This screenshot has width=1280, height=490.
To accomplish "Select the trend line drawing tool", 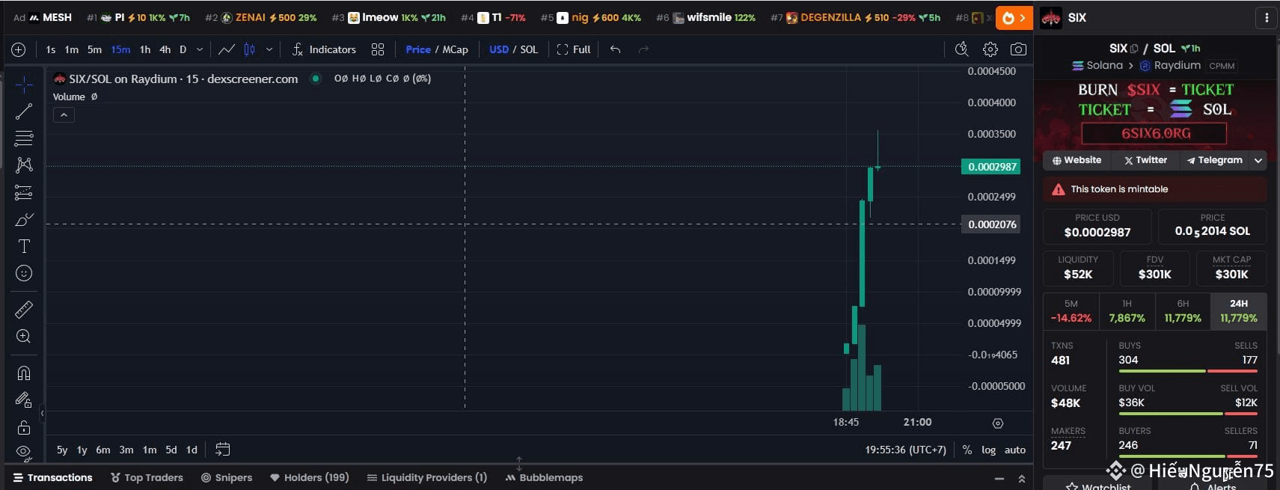I will click(24, 111).
